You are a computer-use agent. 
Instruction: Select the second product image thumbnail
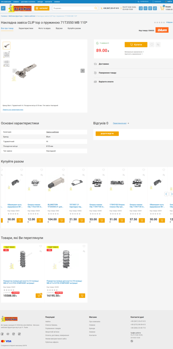click(7, 54)
